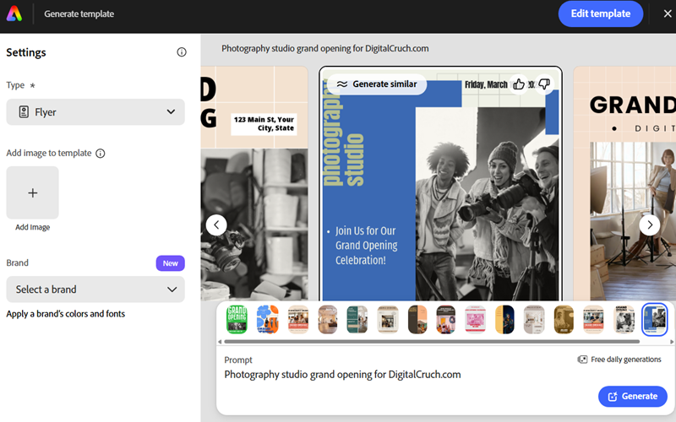This screenshot has height=422, width=676.
Task: Close the Generate template dialog
Action: 668,14
